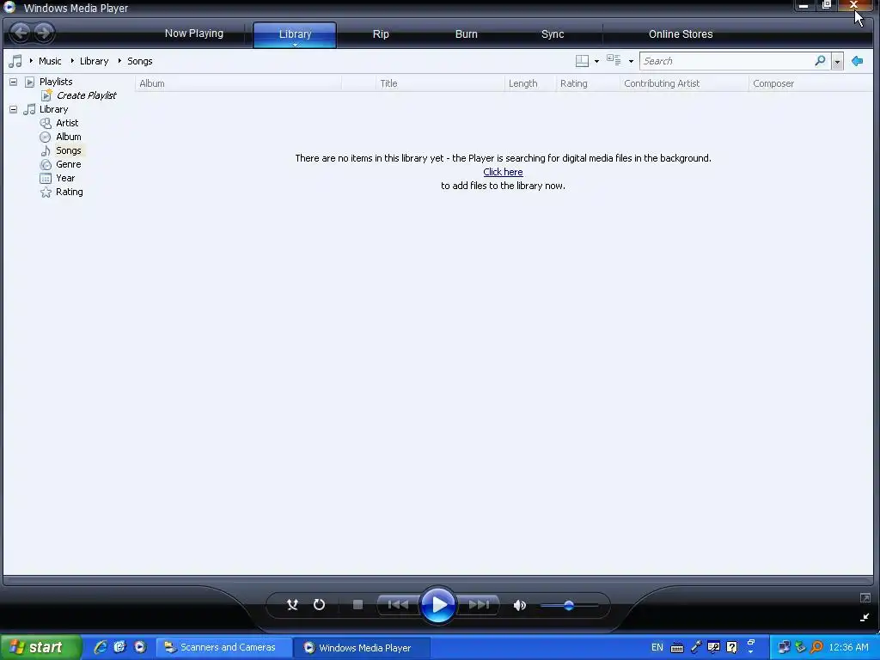Click the Genre icon in tree
Image resolution: width=880 pixels, height=660 pixels.
[x=46, y=164]
